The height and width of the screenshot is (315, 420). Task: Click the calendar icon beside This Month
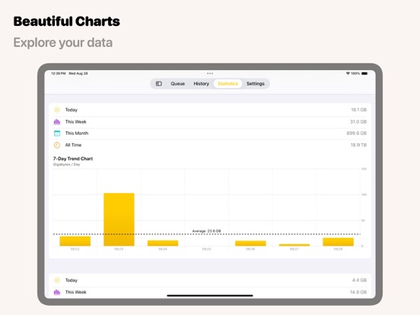coord(57,133)
